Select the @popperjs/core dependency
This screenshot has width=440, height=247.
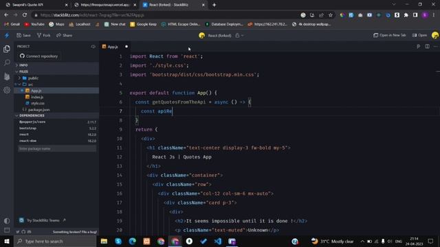[56, 122]
